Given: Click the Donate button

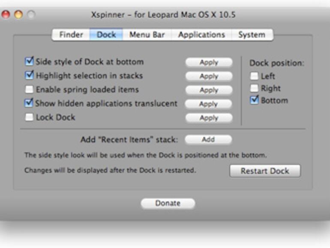Looking at the screenshot, I should [x=168, y=203].
